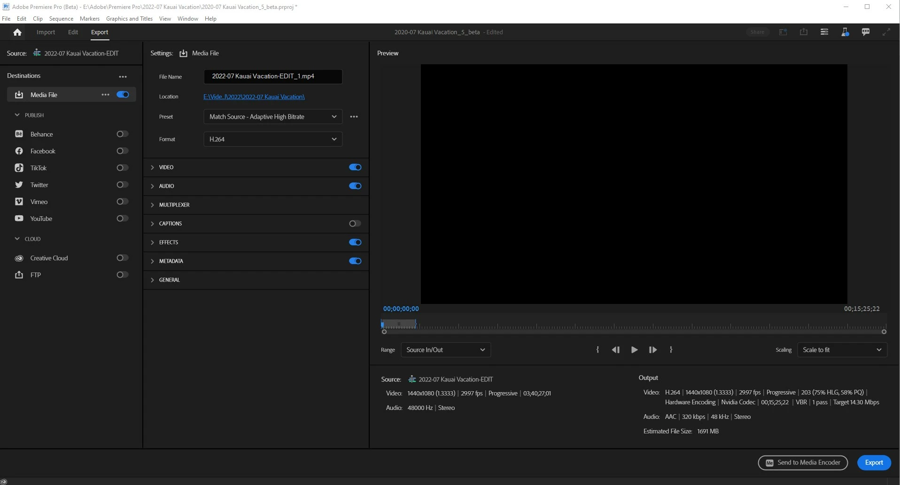Click the Behance destination icon
This screenshot has height=485, width=900.
(x=19, y=134)
